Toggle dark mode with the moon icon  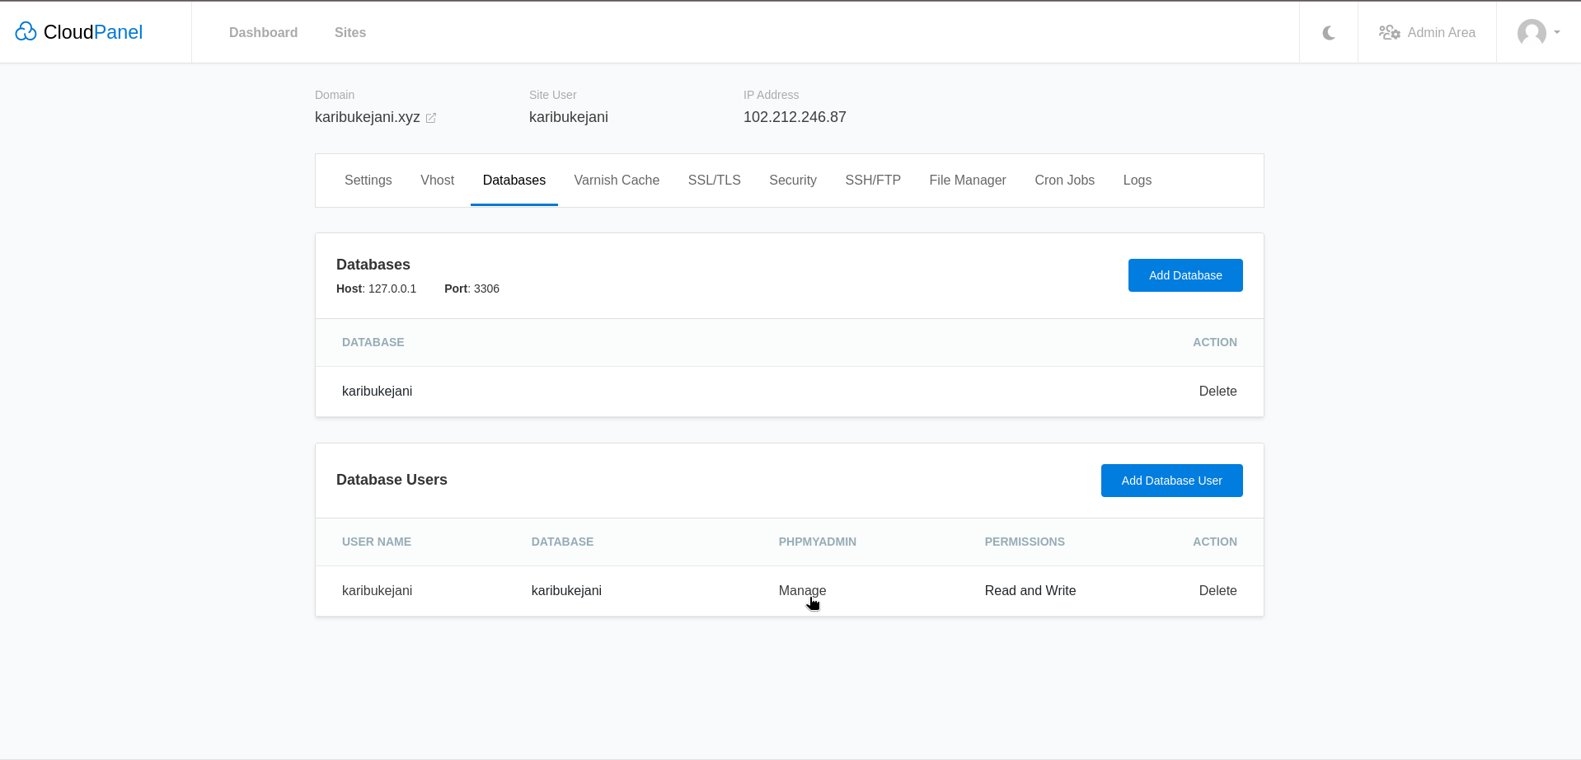click(x=1328, y=32)
